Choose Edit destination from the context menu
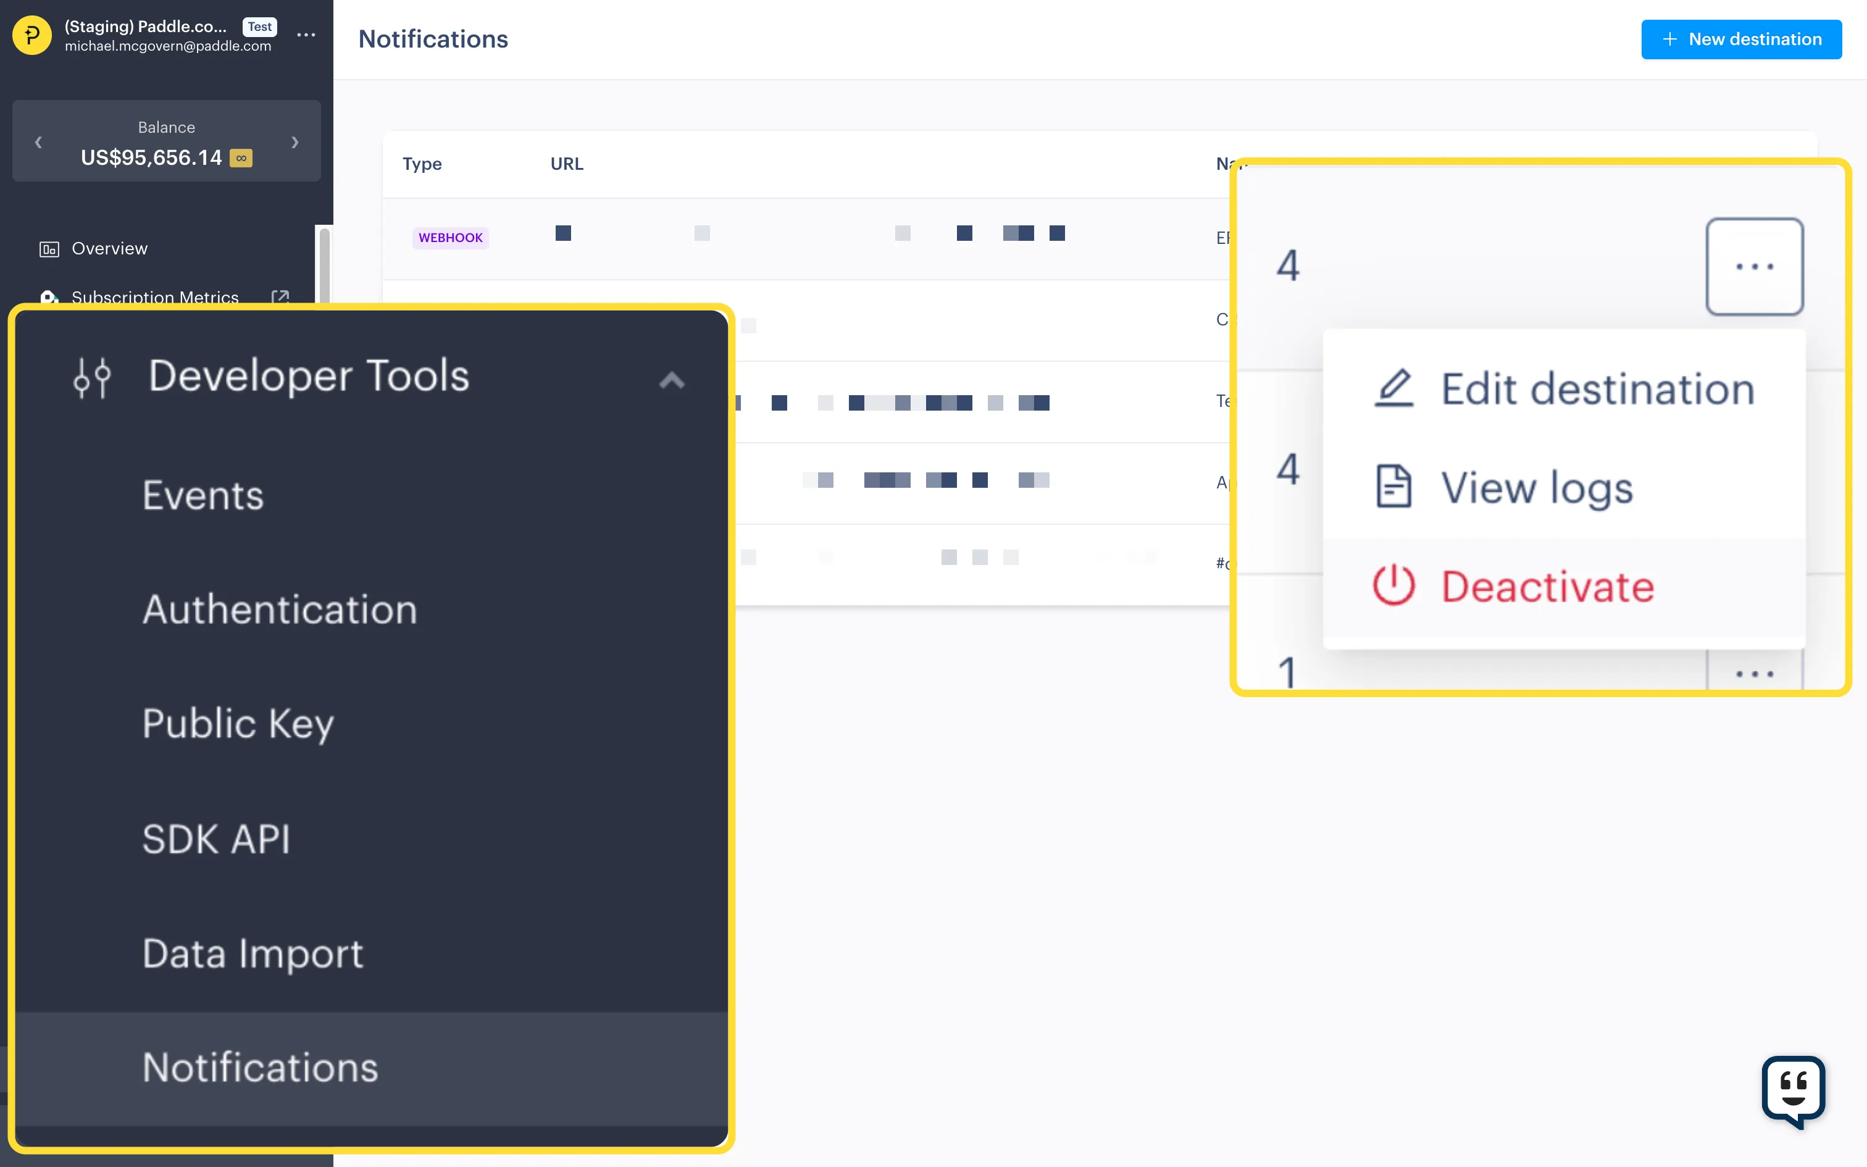This screenshot has height=1167, width=1867. pos(1597,388)
